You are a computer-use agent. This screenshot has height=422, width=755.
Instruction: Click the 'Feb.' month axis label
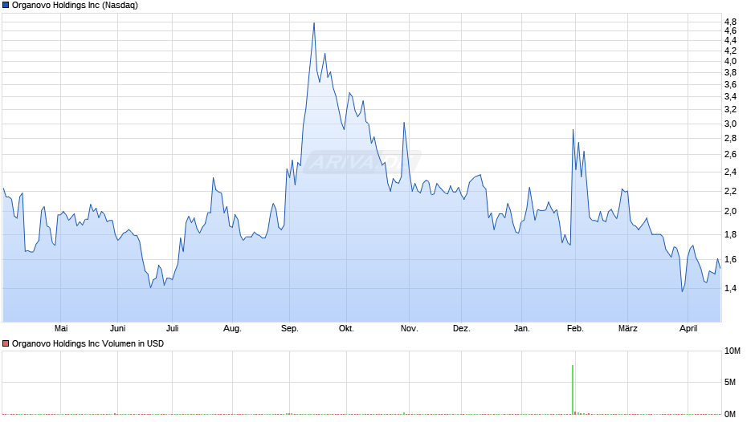click(x=575, y=328)
